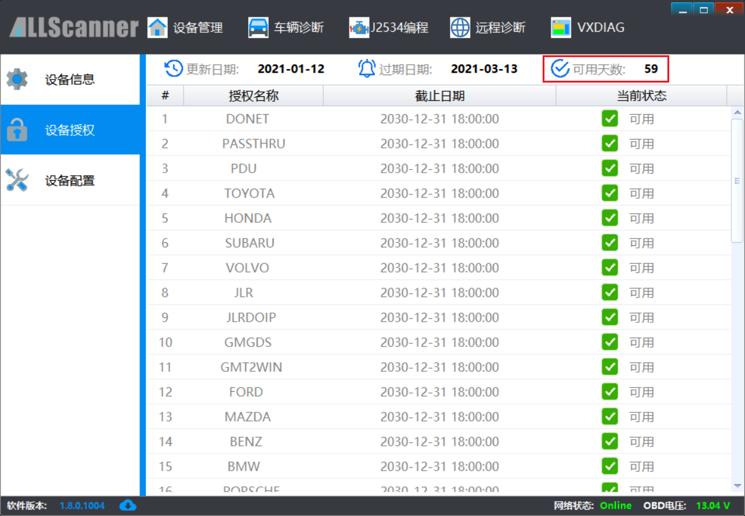745x516 pixels.
Task: Click the bell icon beside 过期日期
Action: coord(367,68)
